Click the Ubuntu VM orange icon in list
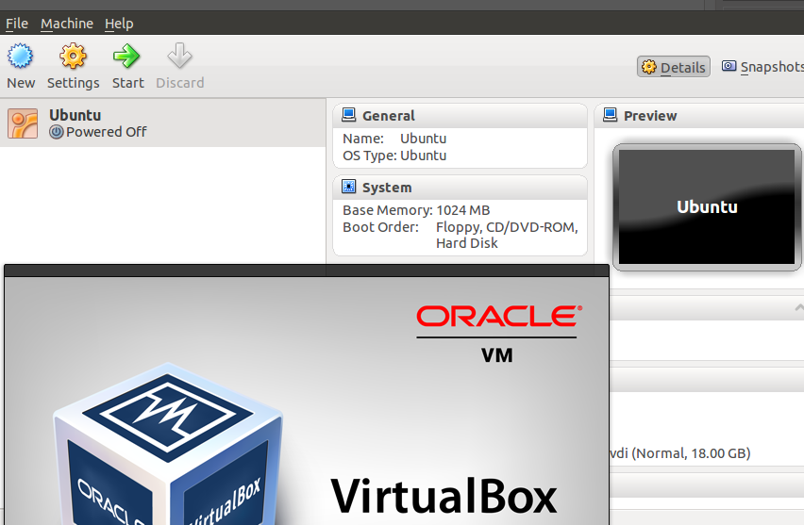Image resolution: width=804 pixels, height=525 pixels. tap(23, 123)
